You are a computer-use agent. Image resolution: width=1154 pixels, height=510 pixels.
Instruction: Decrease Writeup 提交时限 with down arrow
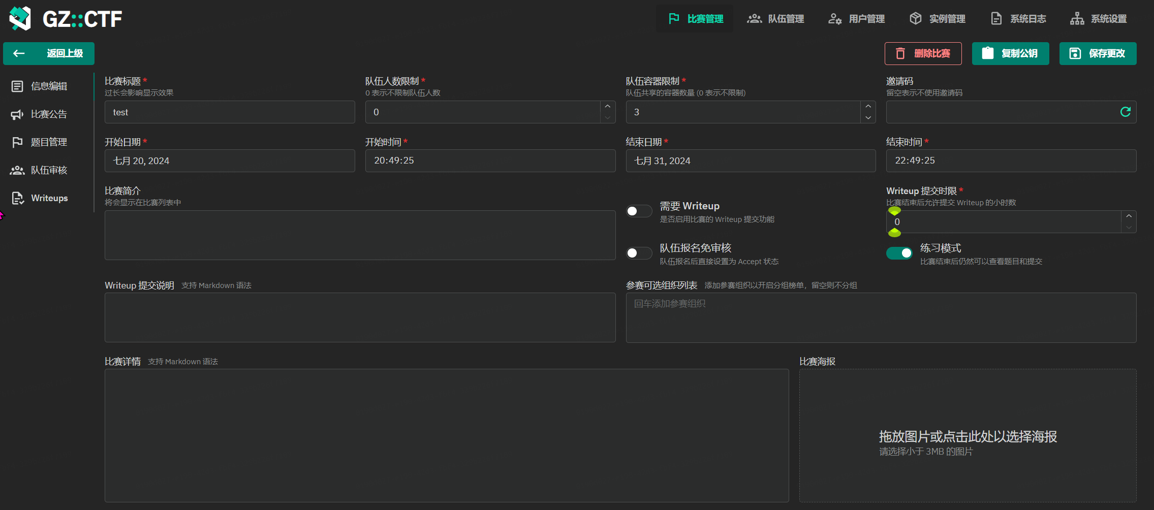[1129, 228]
